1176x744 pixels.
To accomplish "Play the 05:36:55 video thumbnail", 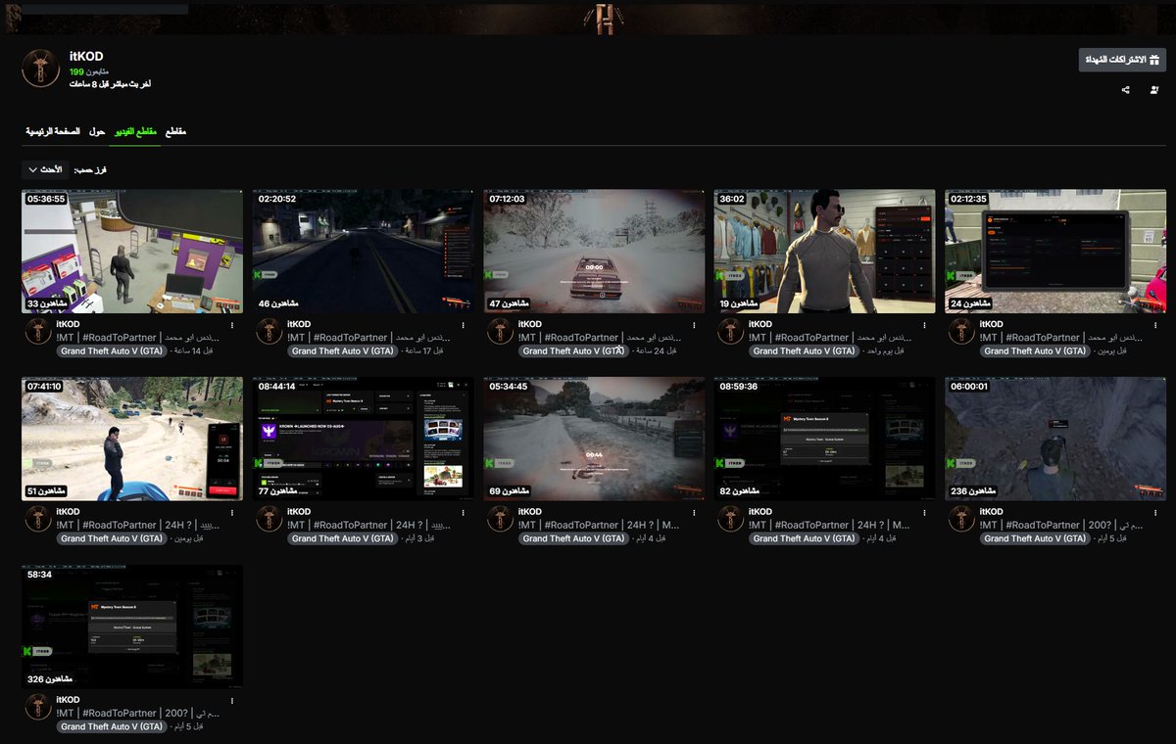I will click(132, 252).
